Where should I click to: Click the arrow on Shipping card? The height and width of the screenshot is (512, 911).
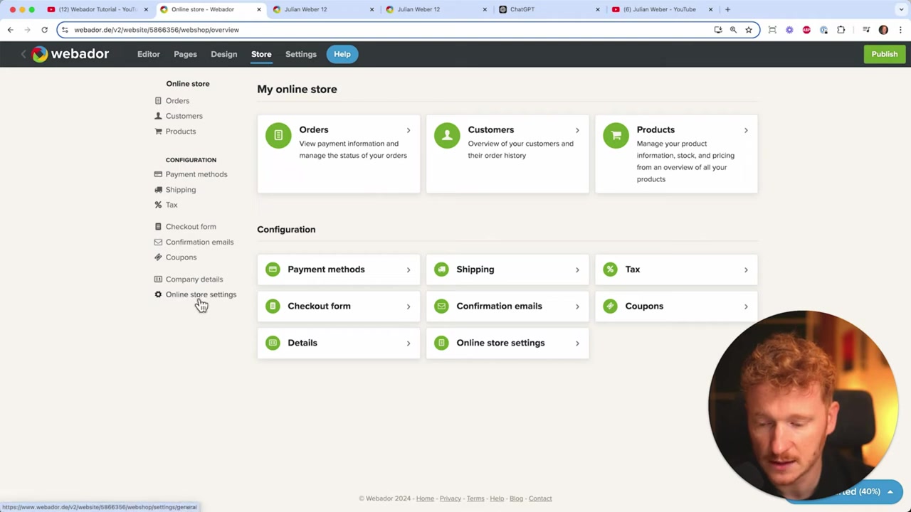point(577,270)
